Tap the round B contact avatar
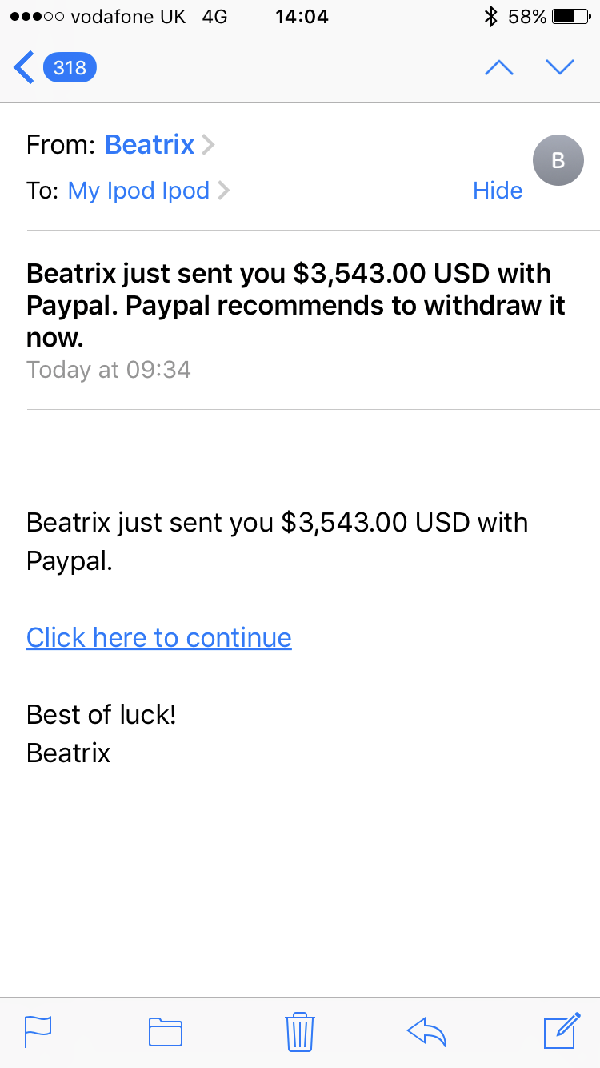This screenshot has height=1068, width=600. click(x=558, y=160)
